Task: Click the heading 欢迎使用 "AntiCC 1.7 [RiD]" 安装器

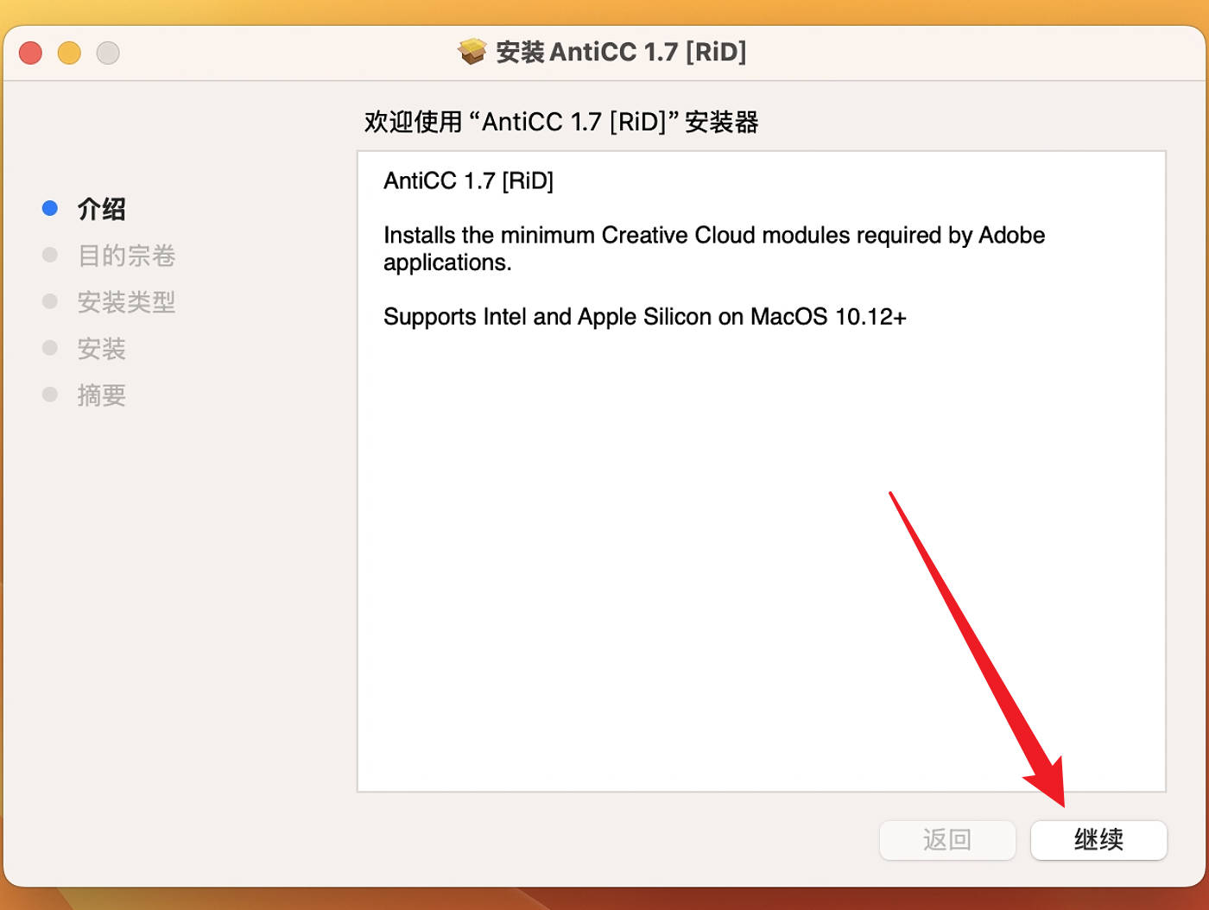Action: tap(561, 122)
